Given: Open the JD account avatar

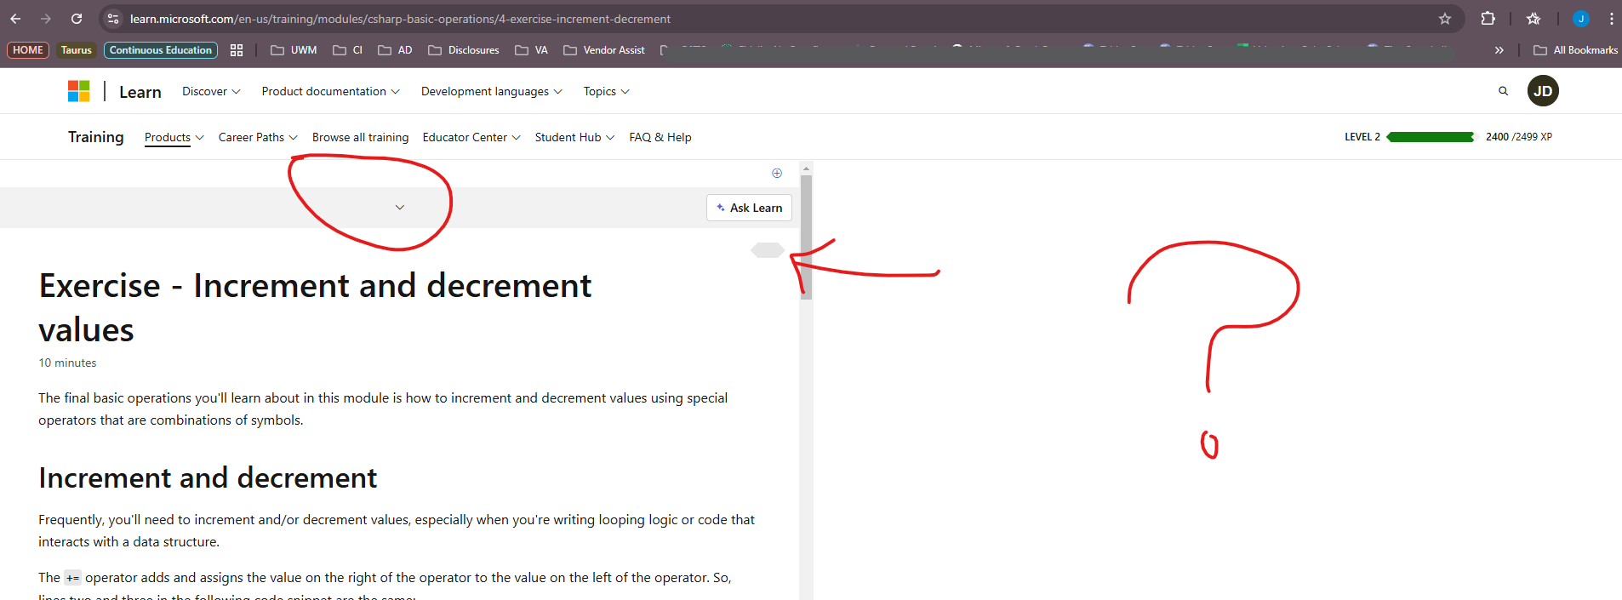Looking at the screenshot, I should pos(1543,91).
